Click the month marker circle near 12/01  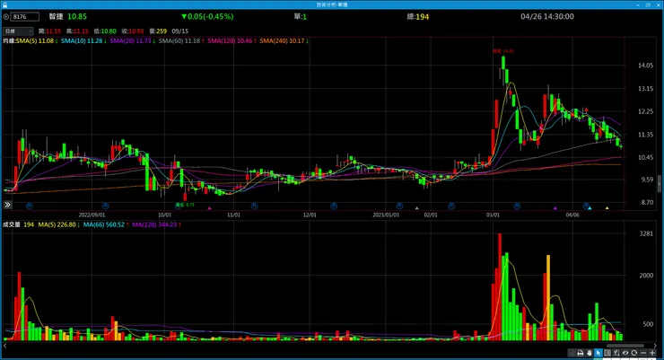[x=334, y=206]
